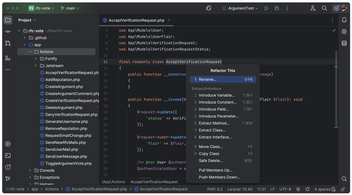
Task: Open Search Everywhere magnifier in title bar
Action: 324,8
